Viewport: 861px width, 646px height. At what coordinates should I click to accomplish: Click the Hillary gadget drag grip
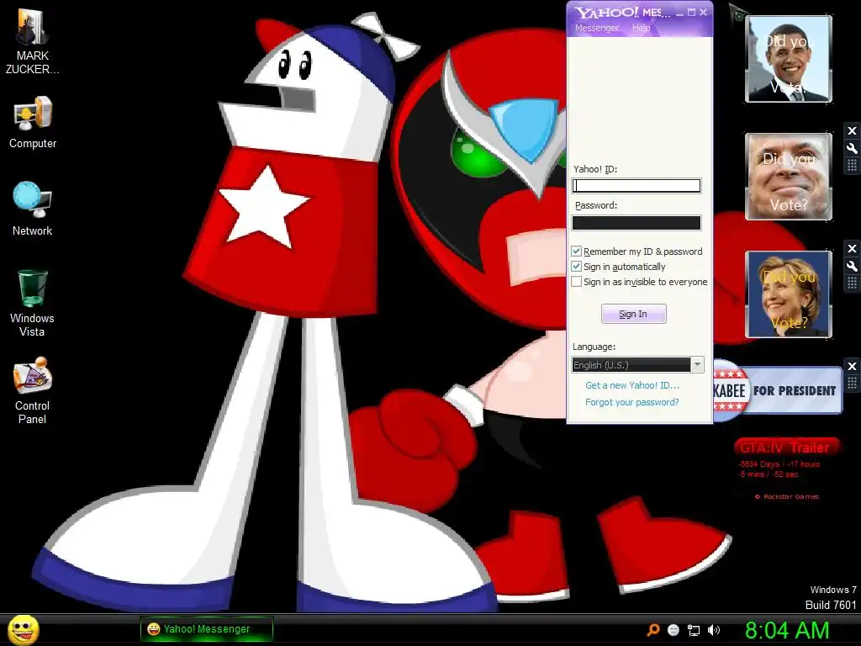852,283
